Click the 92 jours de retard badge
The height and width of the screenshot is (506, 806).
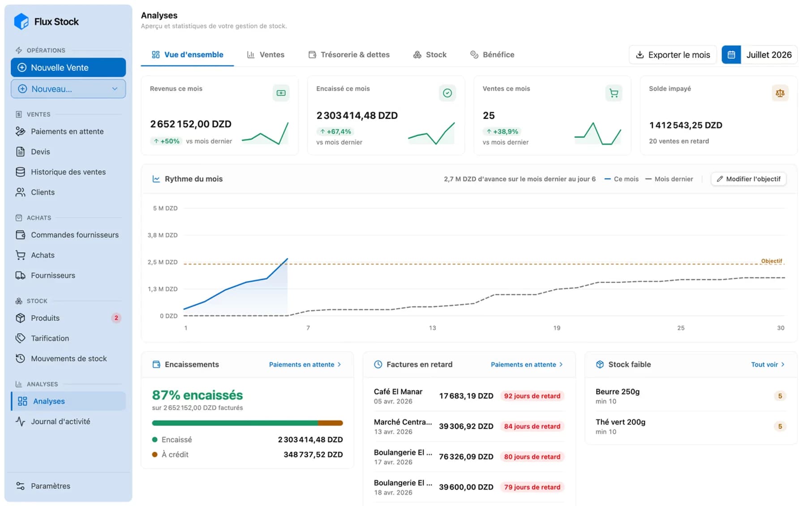pos(532,396)
